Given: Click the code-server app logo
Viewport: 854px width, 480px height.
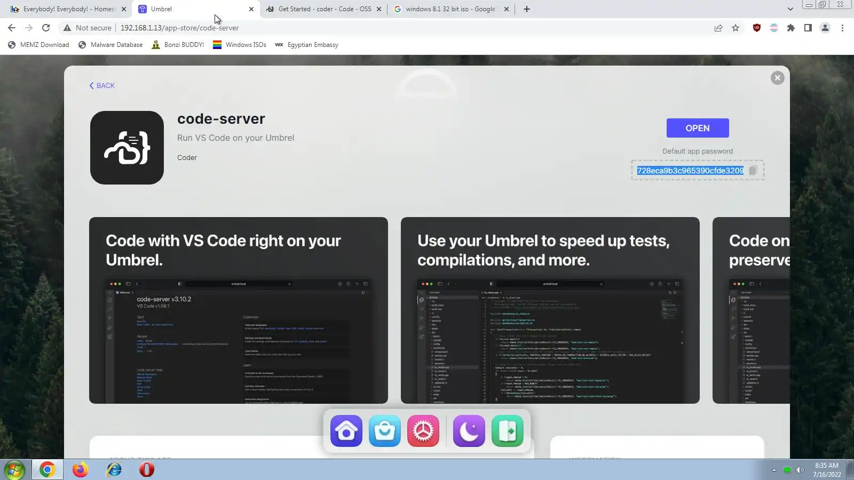Looking at the screenshot, I should point(127,148).
